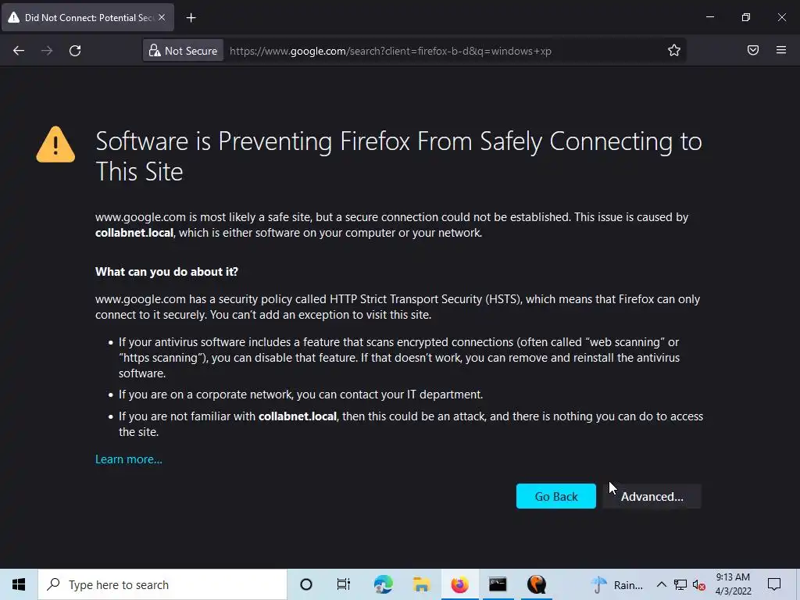Open Microsoft Edge from the taskbar
Viewport: 800px width, 600px height.
[383, 584]
